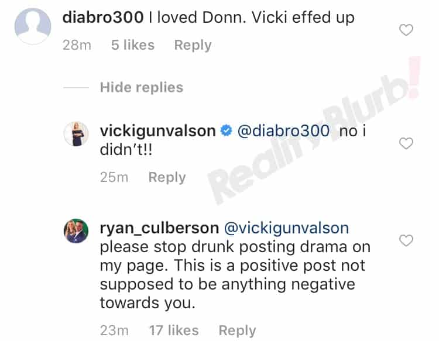Click the 28m timestamp on diabro300's comment
Viewport: 439px width, 341px height.
(x=77, y=45)
